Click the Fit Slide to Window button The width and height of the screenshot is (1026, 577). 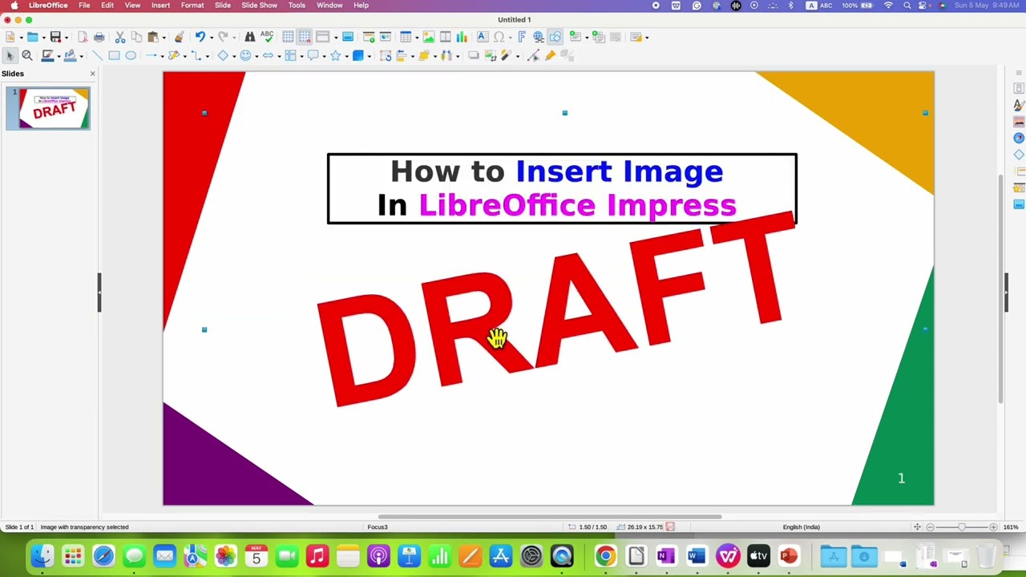click(x=917, y=527)
